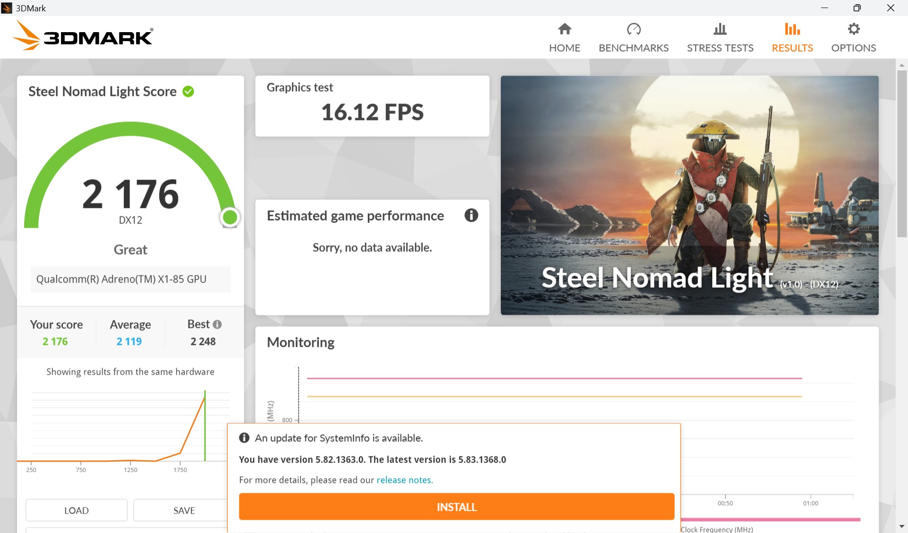Viewport: 908px width, 533px height.
Task: Go to the BENCHMARKS tab
Action: (634, 48)
